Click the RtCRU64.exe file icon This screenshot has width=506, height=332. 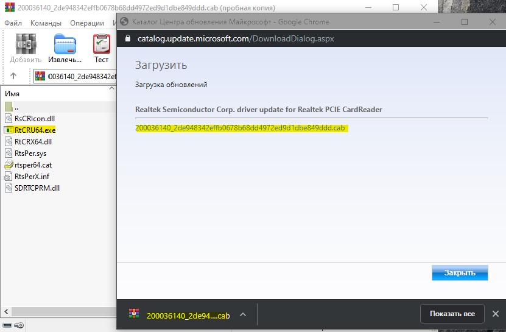pos(9,130)
